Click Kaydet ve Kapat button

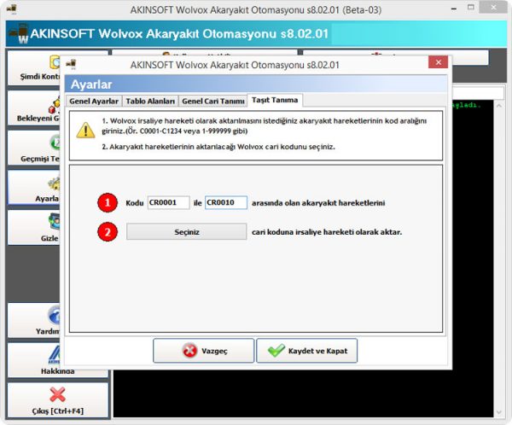[307, 351]
